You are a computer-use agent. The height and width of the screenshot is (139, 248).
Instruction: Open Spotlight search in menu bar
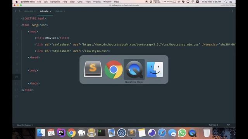[x=226, y=2]
